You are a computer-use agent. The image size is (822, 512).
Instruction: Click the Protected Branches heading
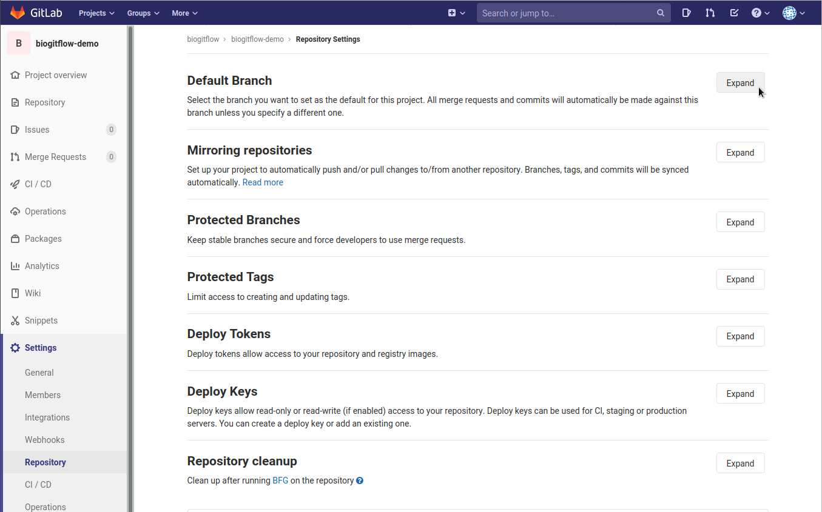point(244,220)
